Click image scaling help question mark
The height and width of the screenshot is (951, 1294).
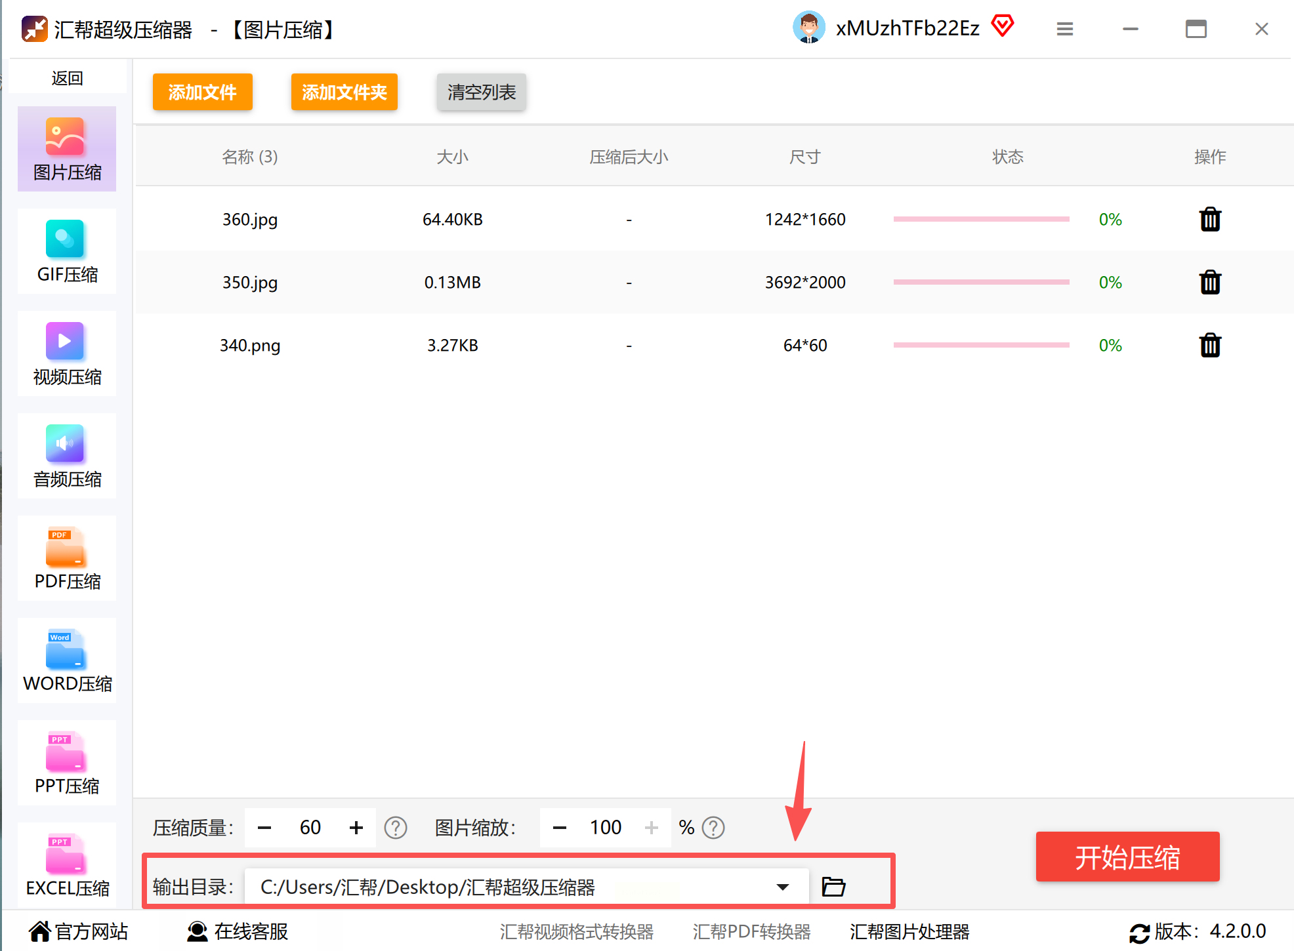[713, 828]
